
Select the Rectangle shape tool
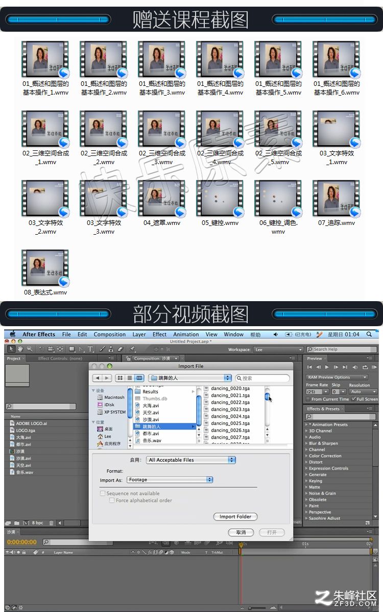point(72,349)
